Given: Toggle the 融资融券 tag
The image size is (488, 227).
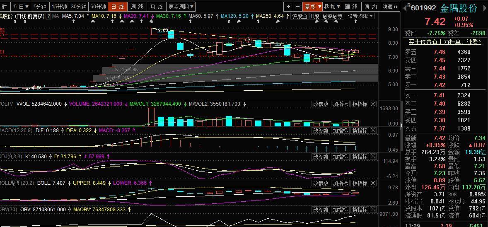Looking at the screenshot, I should (332, 16).
